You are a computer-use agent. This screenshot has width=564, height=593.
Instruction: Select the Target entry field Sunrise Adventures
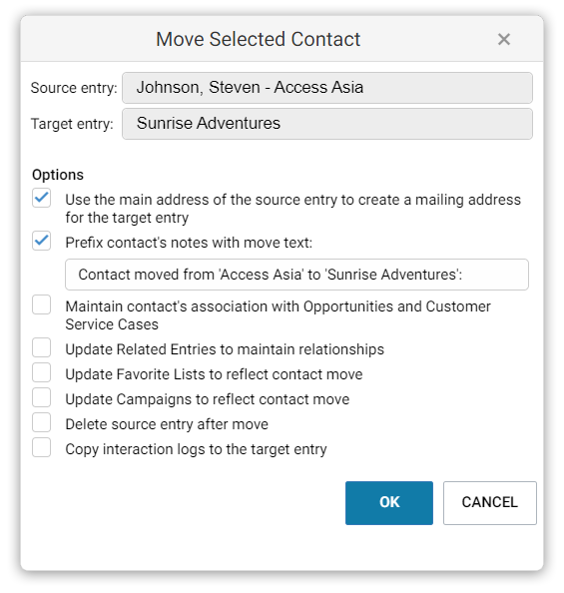327,124
